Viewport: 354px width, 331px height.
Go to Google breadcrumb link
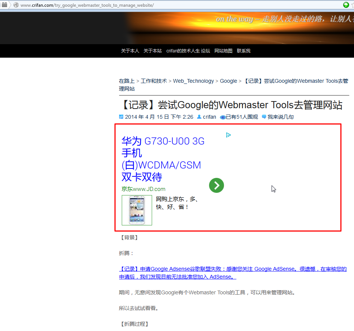coord(229,81)
